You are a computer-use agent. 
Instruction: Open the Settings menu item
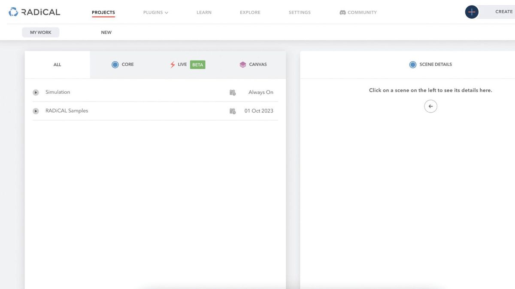click(300, 12)
